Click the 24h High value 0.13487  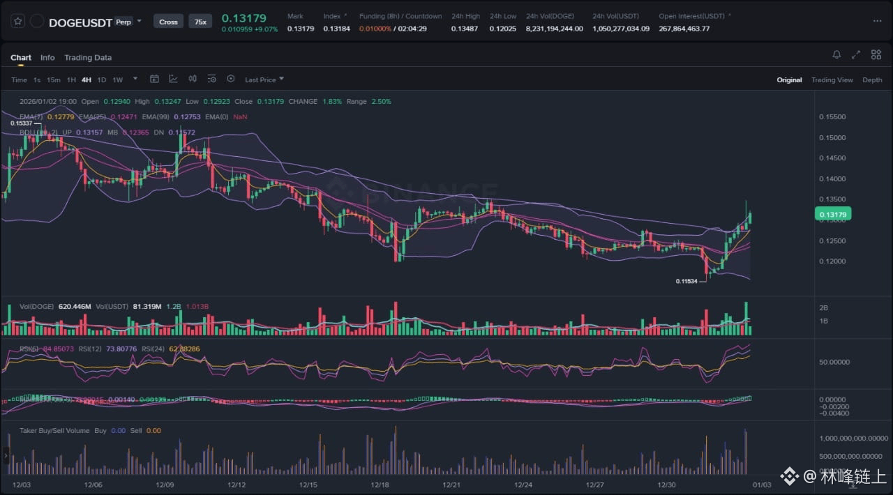(465, 29)
